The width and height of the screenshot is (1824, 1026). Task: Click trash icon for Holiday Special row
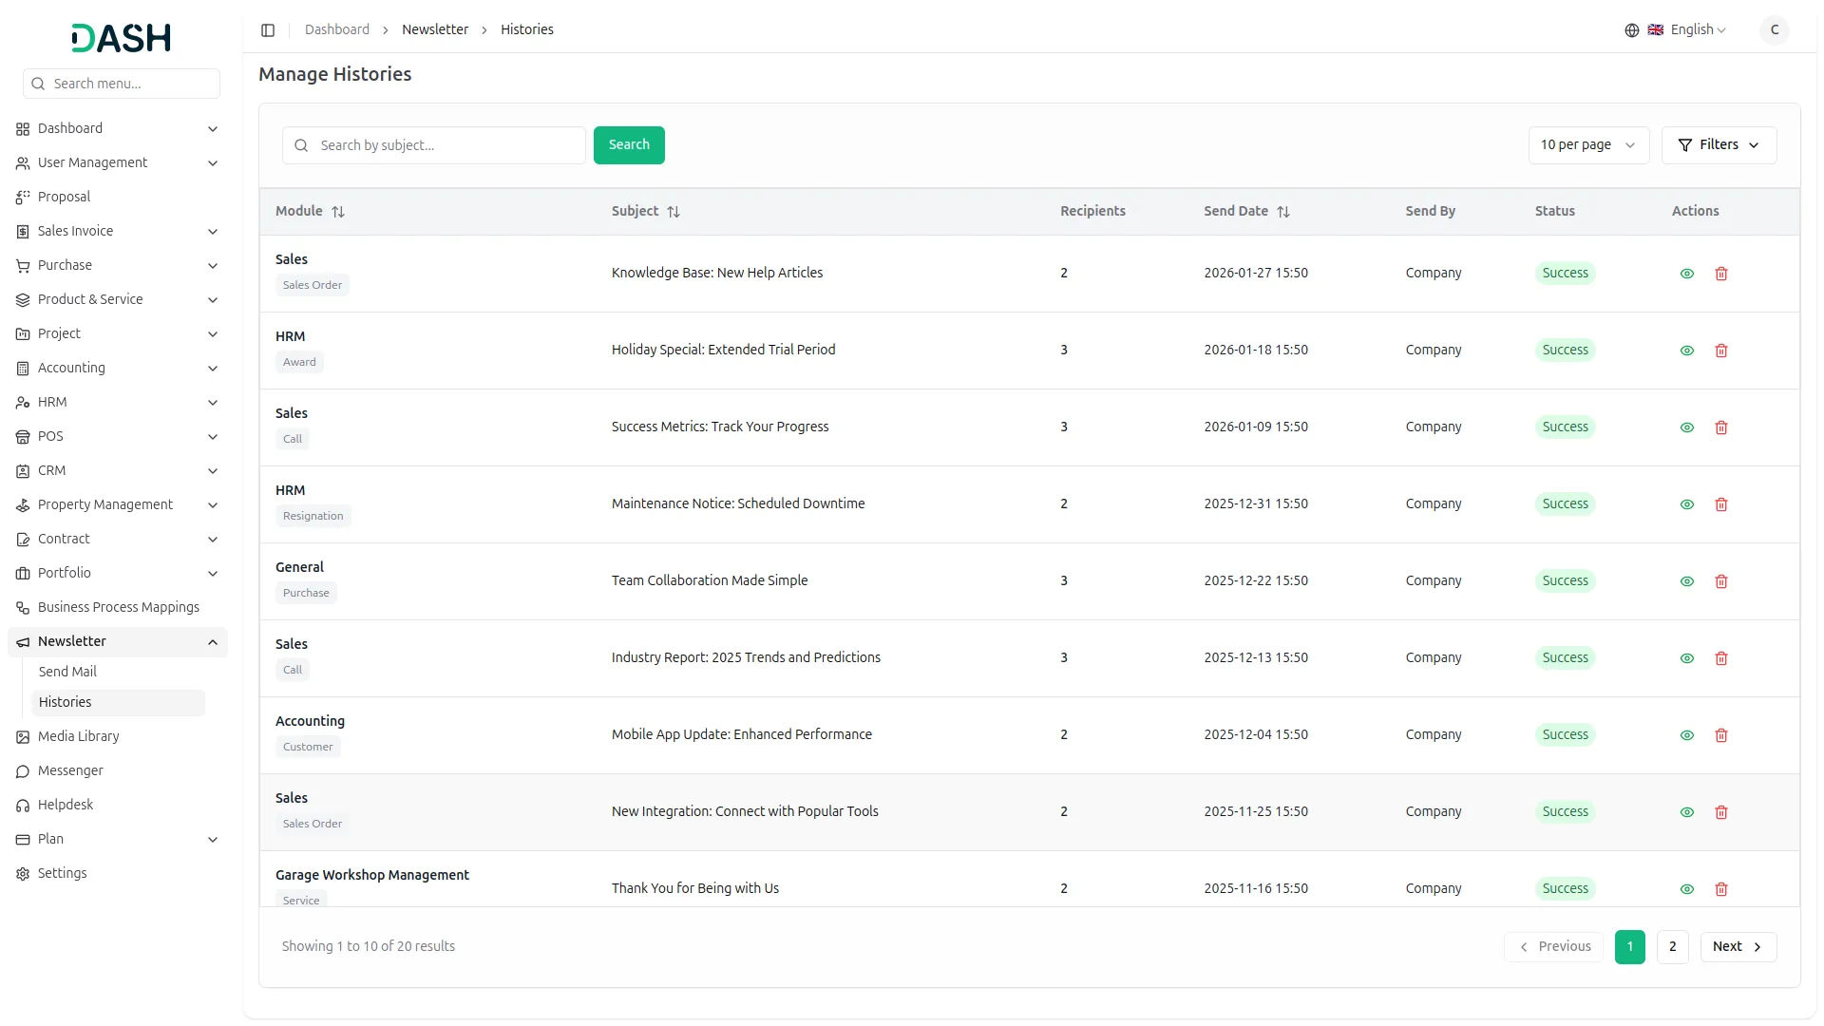1720,351
